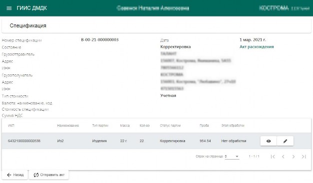313x183 pixels.
Task: Click the Масса column header
Action: coord(125,126)
